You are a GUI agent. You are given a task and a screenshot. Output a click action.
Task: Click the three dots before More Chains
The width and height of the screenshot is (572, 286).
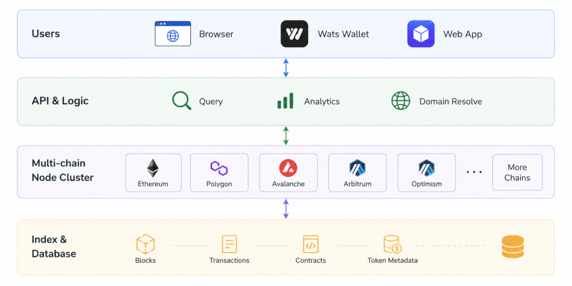pos(474,172)
